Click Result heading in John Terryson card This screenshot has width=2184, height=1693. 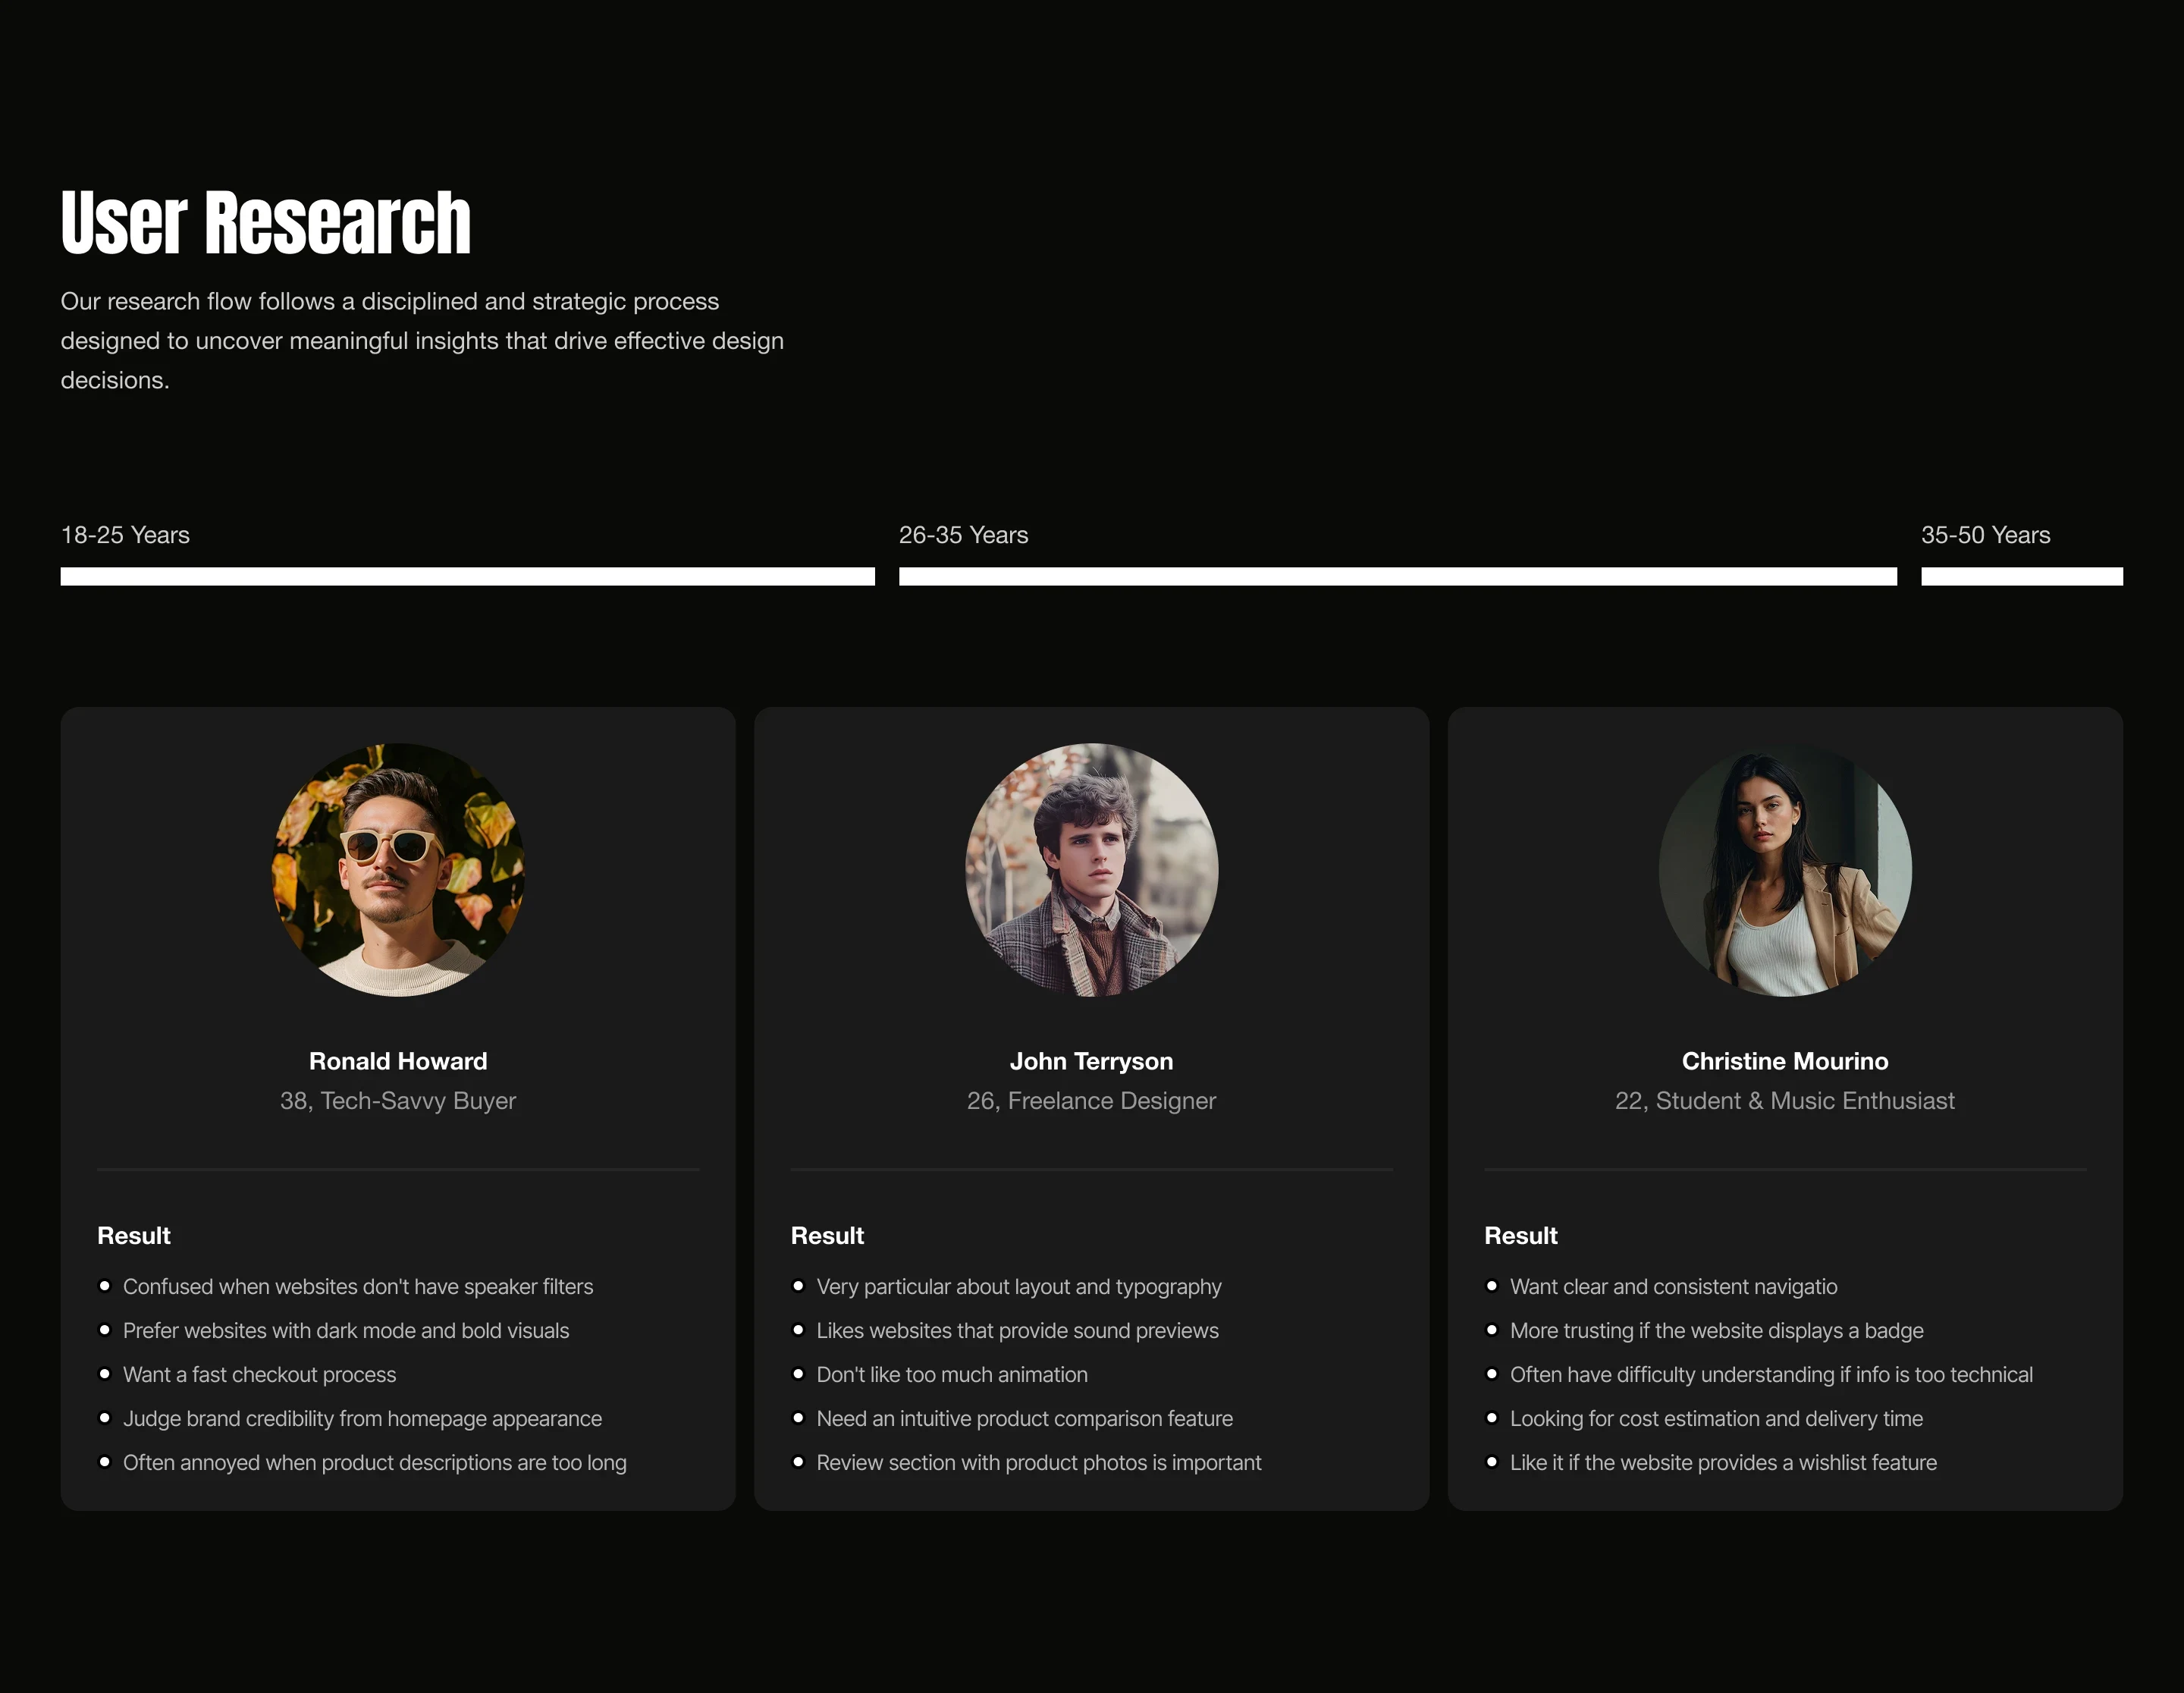tap(827, 1236)
